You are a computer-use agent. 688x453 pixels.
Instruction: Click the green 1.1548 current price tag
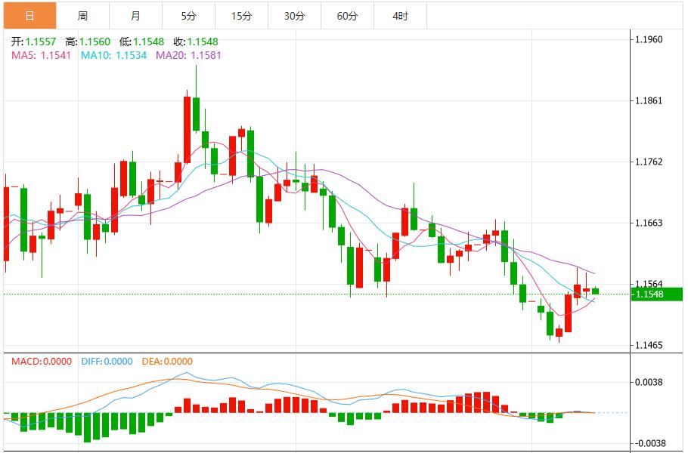pos(658,294)
